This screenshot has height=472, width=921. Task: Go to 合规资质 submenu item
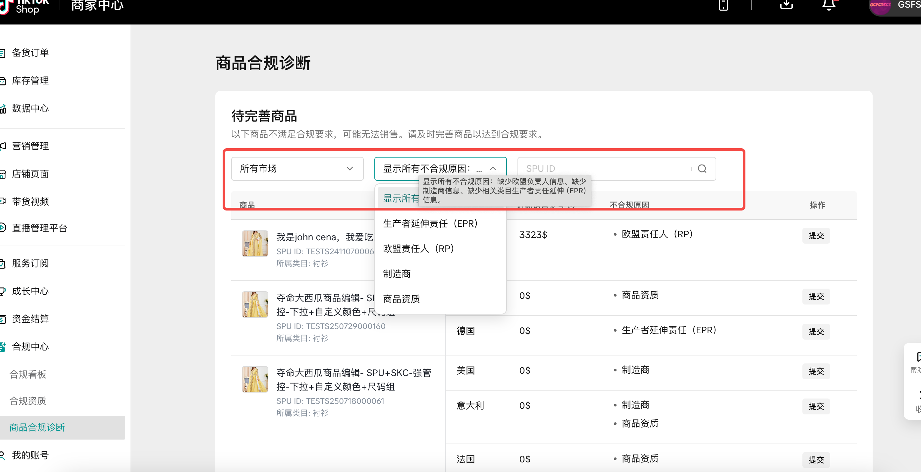28,401
